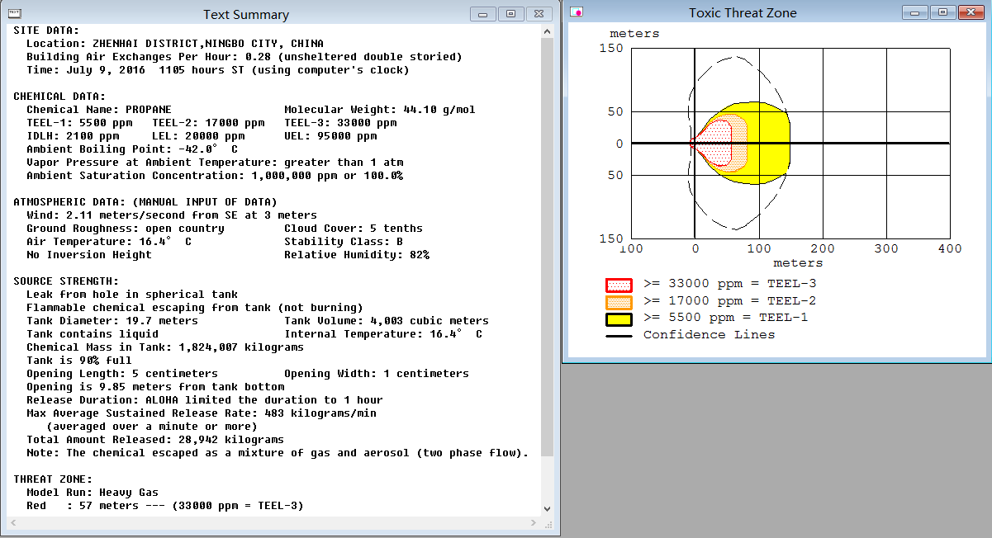
Task: Click the >= 5500 ppm = TEEL-1 legend label
Action: 726,319
